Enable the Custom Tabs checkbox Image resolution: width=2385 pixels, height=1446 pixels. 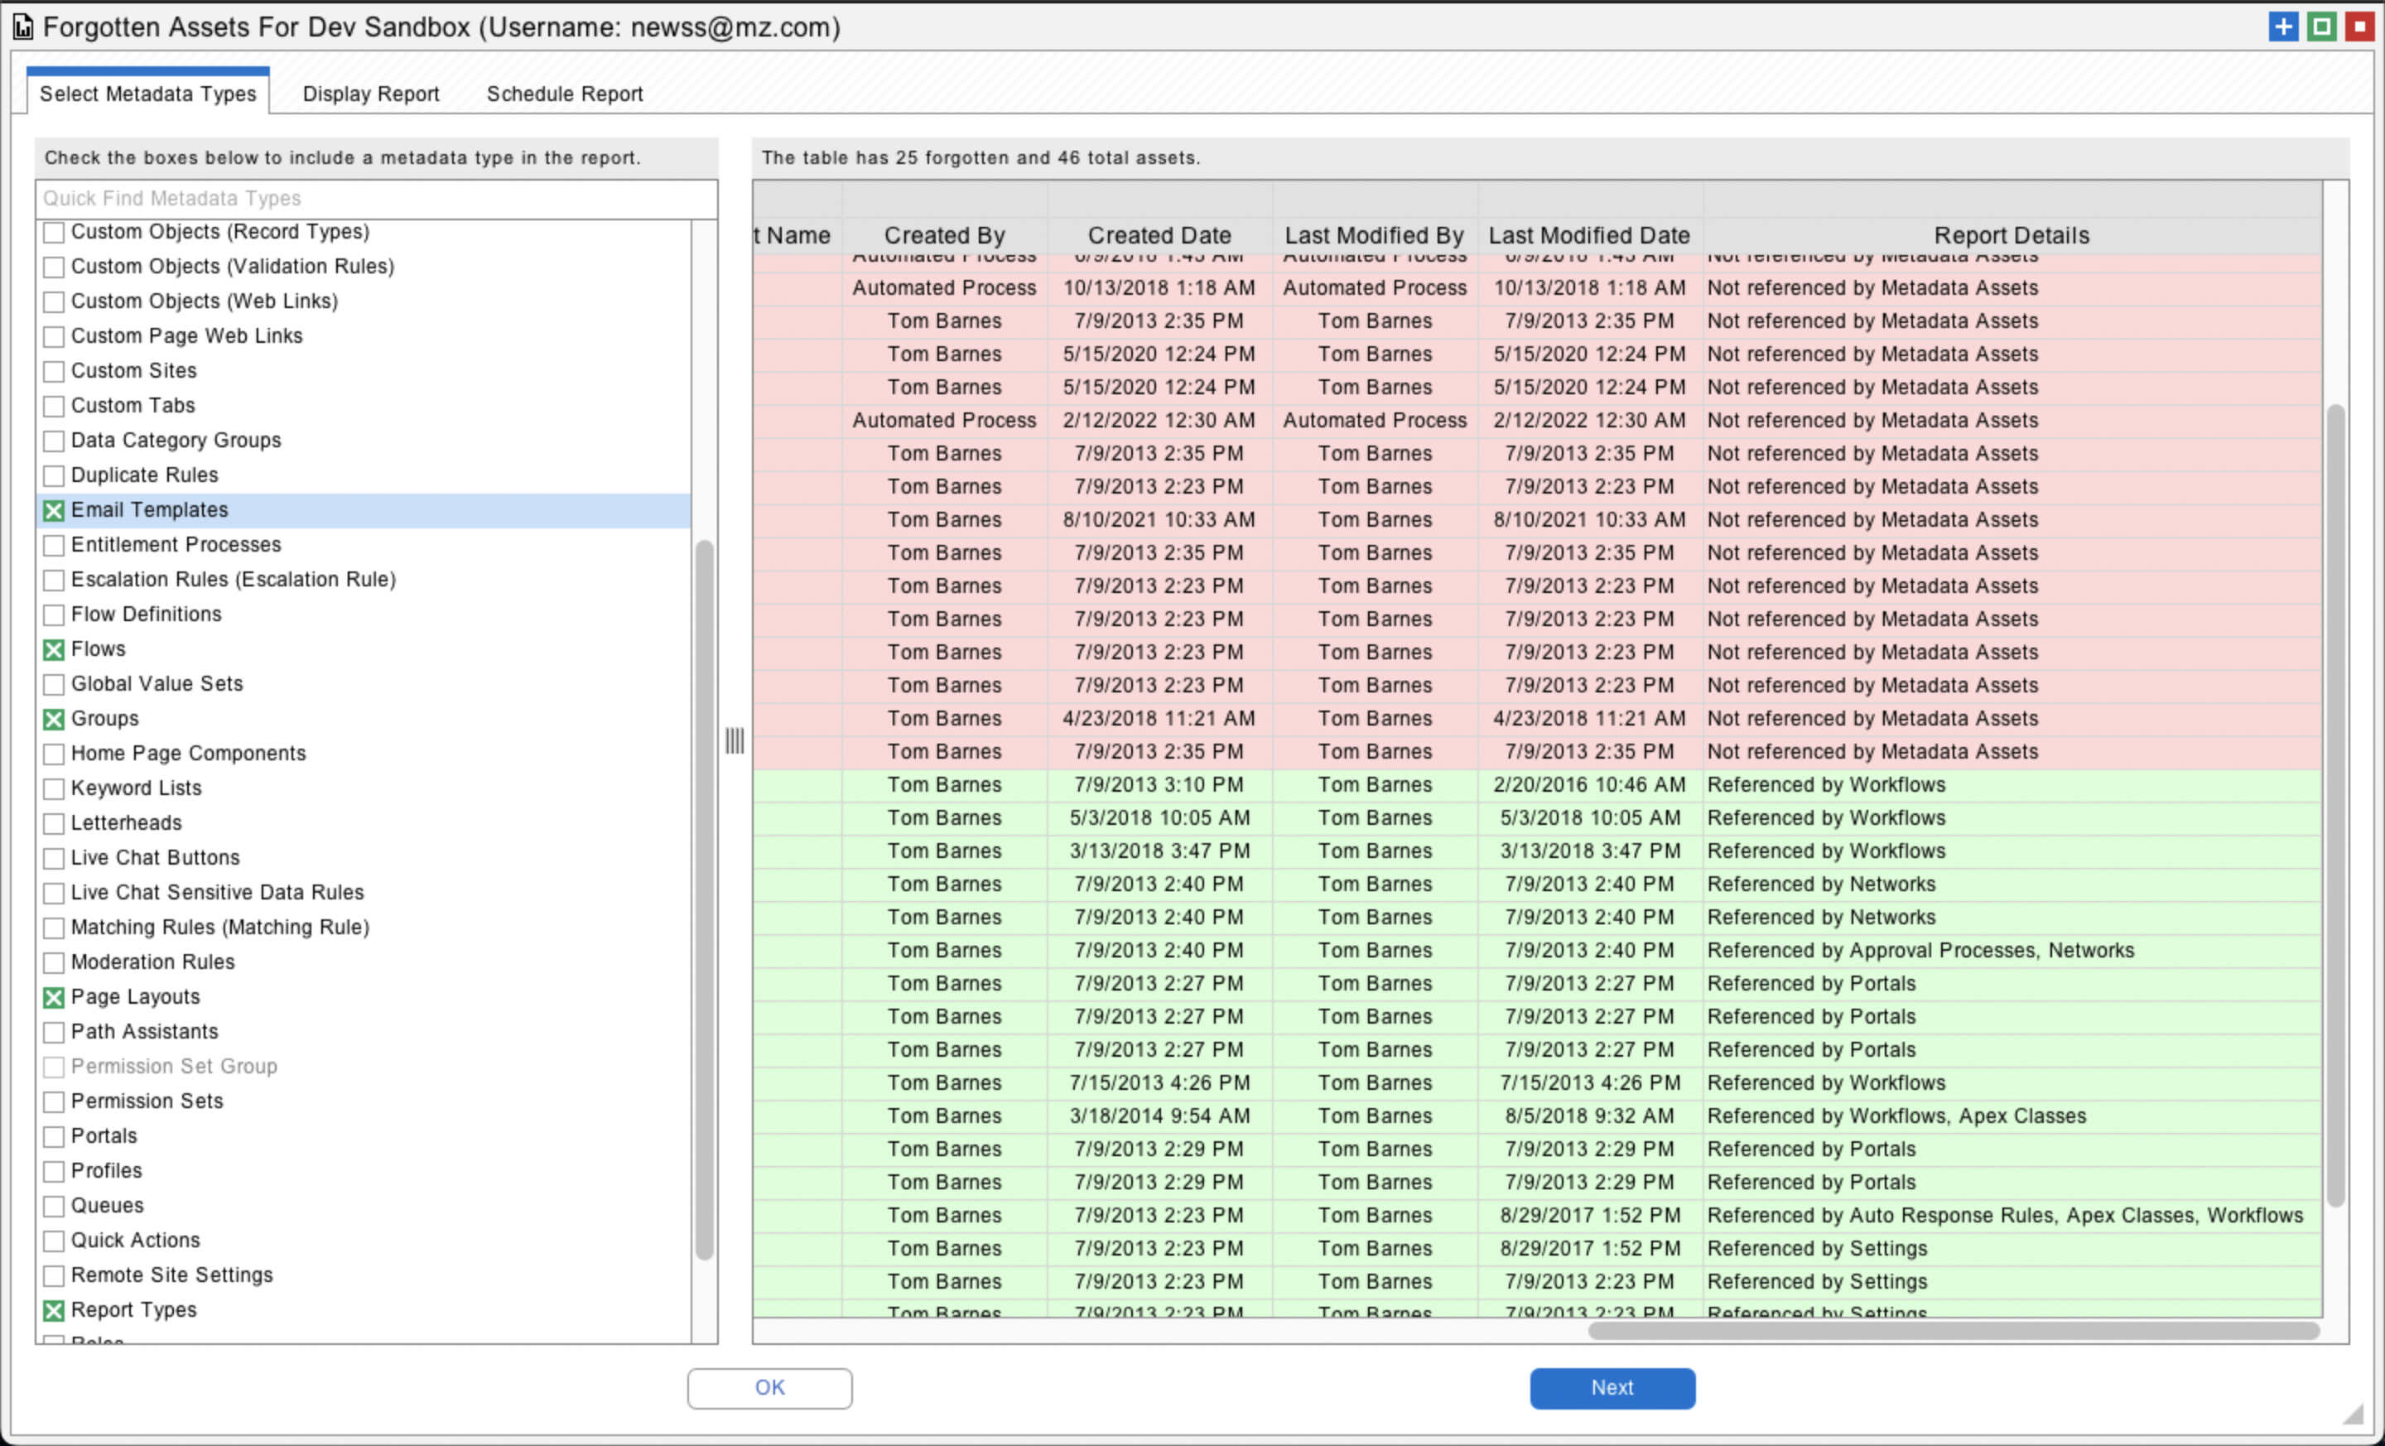(x=54, y=407)
